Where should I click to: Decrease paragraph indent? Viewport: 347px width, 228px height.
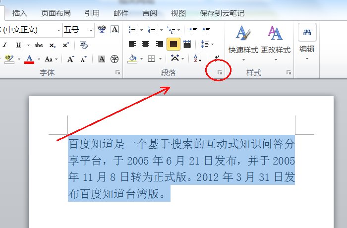point(193,29)
